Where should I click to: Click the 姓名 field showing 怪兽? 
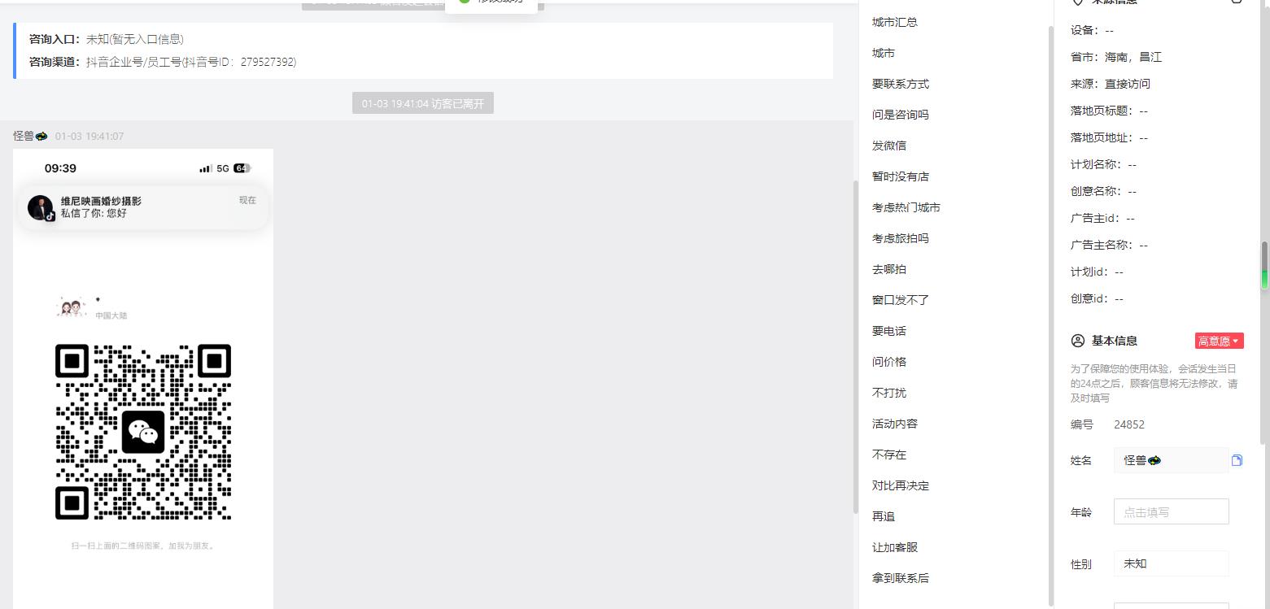(x=1171, y=460)
